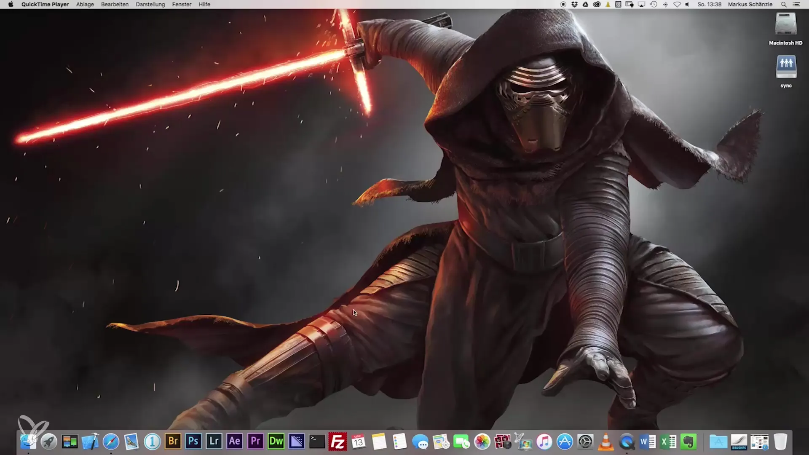Launch Microsoft Excel from the Dock
Viewport: 809px width, 455px height.
pyautogui.click(x=668, y=442)
